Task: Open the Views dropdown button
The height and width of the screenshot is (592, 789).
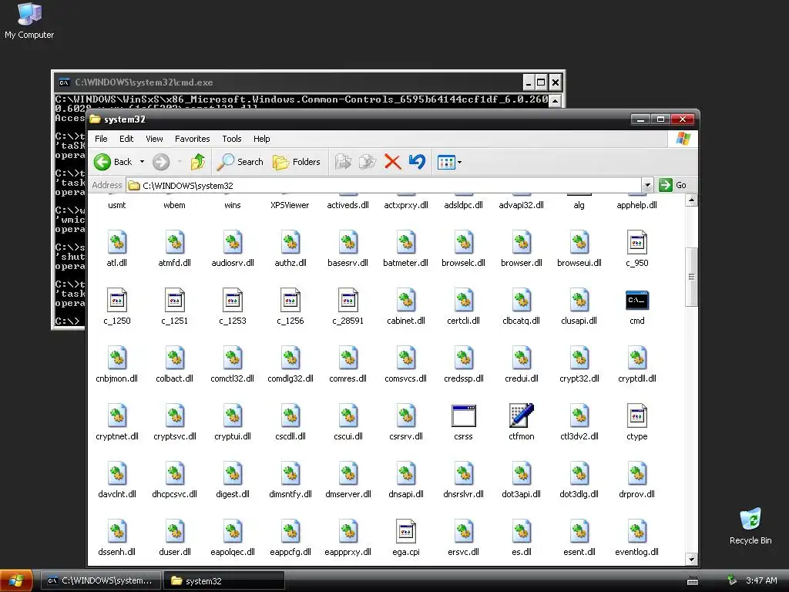Action: tap(449, 162)
